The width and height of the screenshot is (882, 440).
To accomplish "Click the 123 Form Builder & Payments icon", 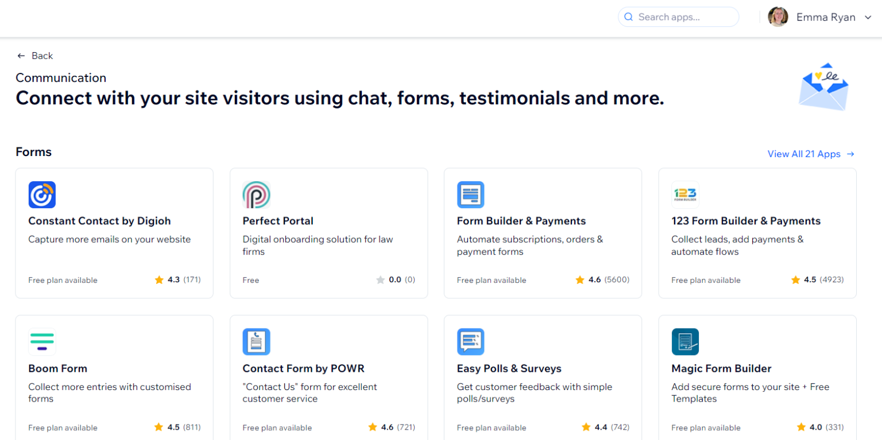I will click(x=686, y=194).
